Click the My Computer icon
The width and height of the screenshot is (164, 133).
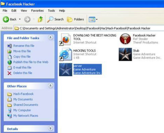(x=10, y=111)
